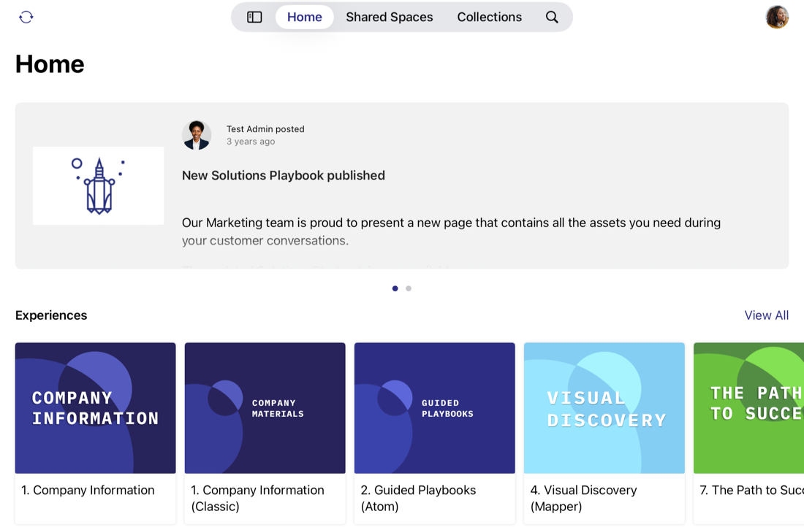Click the sync refresh icon
The width and height of the screenshot is (804, 530).
pyautogui.click(x=26, y=17)
